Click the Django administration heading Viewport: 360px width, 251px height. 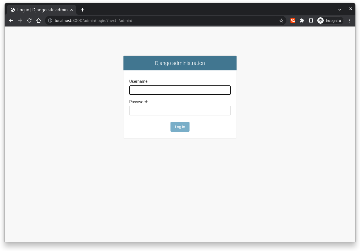click(x=180, y=63)
